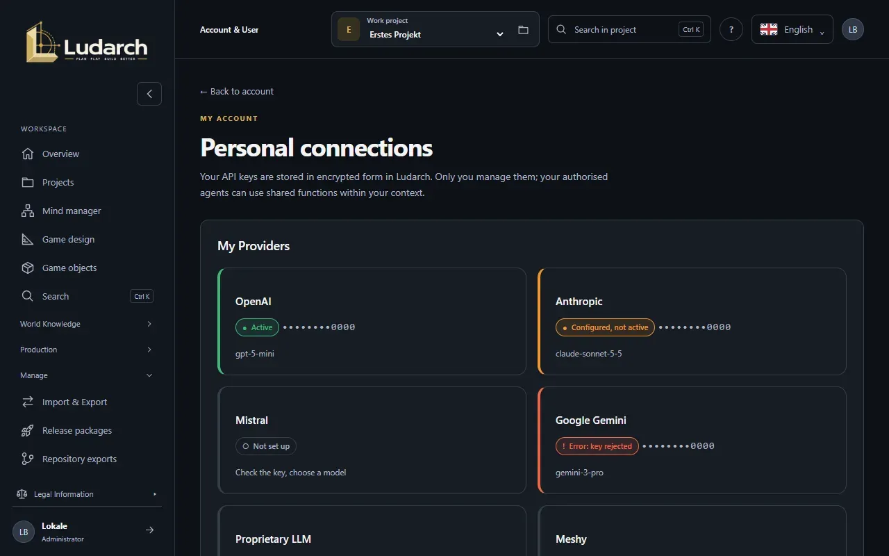This screenshot has width=889, height=556.
Task: Navigate to Mind manager
Action: point(87,211)
